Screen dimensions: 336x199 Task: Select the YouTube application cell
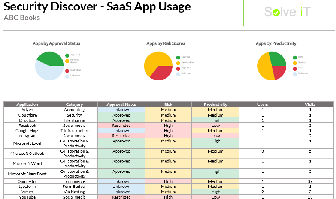coord(27,197)
